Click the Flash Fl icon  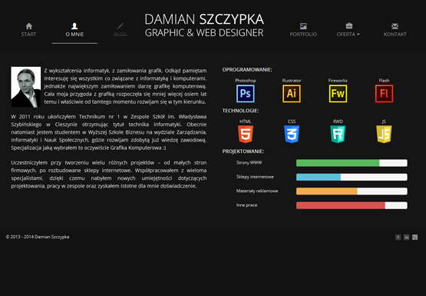pyautogui.click(x=384, y=94)
